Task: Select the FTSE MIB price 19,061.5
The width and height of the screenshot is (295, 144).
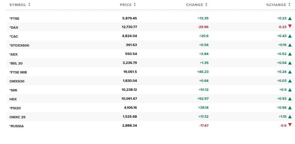Action: (x=130, y=72)
